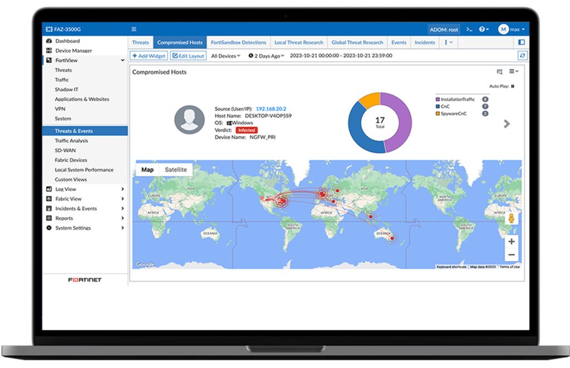This screenshot has height=368, width=570.
Task: Switch to FortiSandbox Detections tab
Action: (238, 42)
